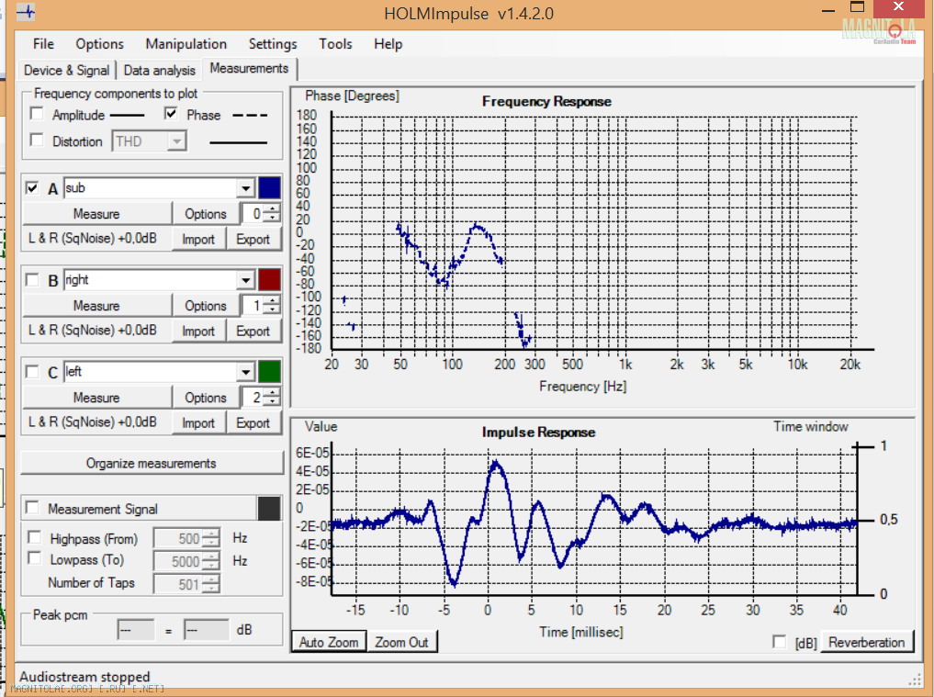
Task: Enable the Lowpass (To) filter checkbox
Action: 35,558
